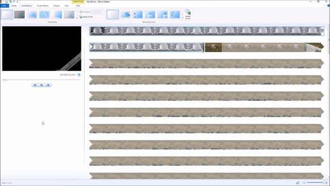Select the first 'no transition' thumbnail
Image resolution: width=330 pixels, height=186 pixels.
pyautogui.click(x=7, y=14)
